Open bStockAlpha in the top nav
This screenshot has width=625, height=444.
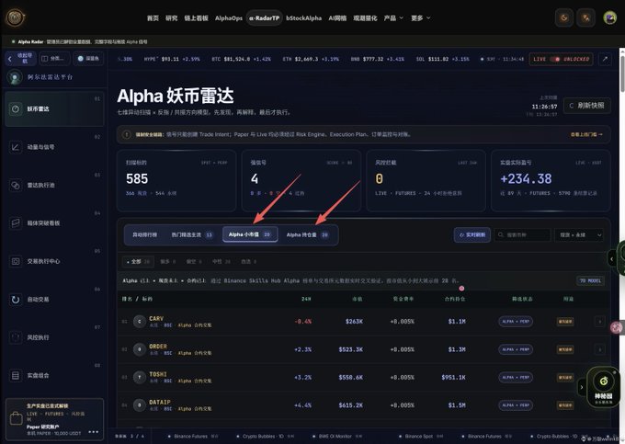[x=303, y=18]
